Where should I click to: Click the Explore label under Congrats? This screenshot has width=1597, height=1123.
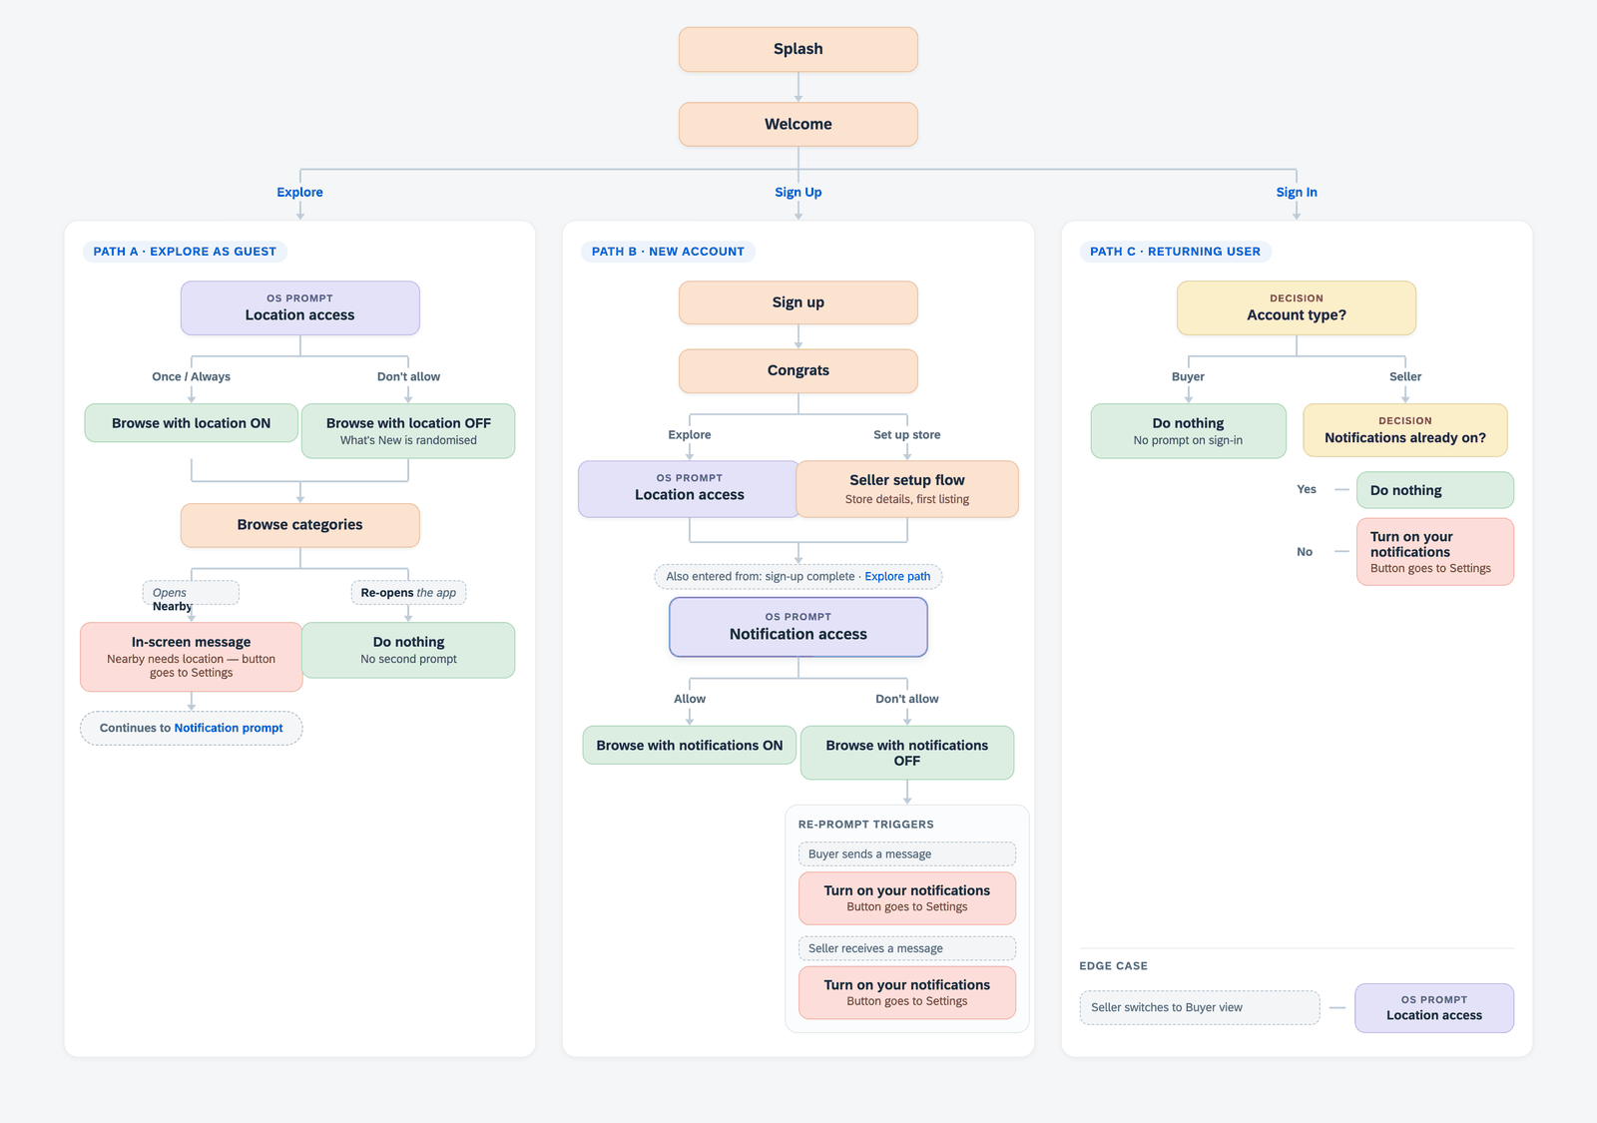tap(690, 434)
